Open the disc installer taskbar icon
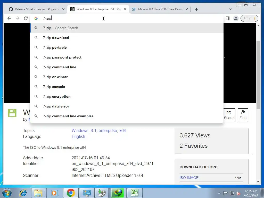The image size is (264, 198). [102, 193]
